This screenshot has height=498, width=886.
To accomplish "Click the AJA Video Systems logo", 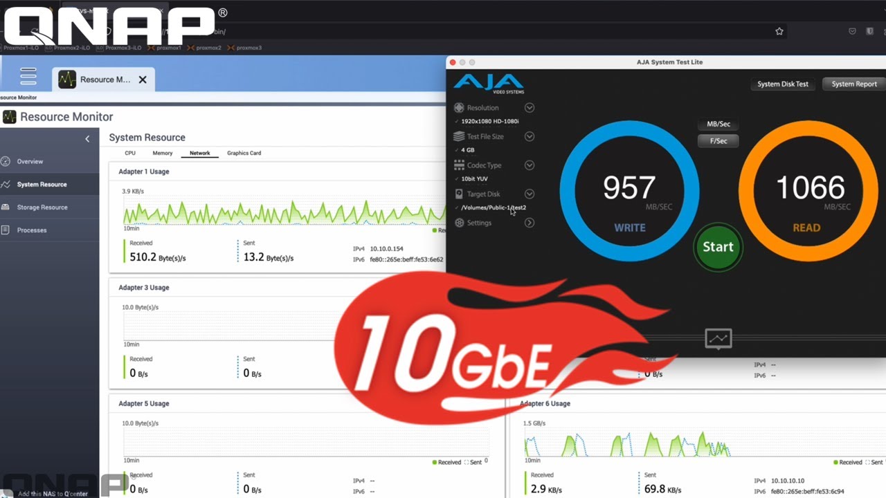I will [x=489, y=84].
